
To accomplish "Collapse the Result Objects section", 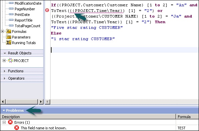I will coord(5,53).
